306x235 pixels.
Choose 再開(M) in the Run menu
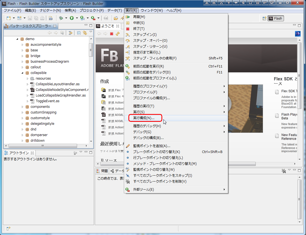[176, 17]
